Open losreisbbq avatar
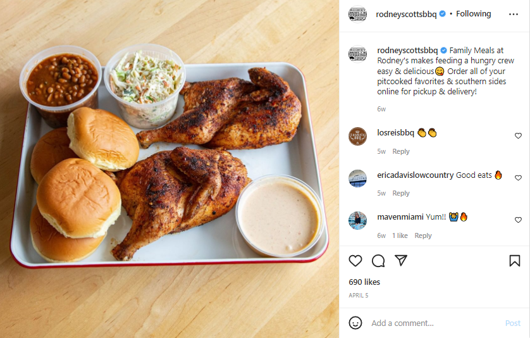The width and height of the screenshot is (530, 338). coord(357,136)
